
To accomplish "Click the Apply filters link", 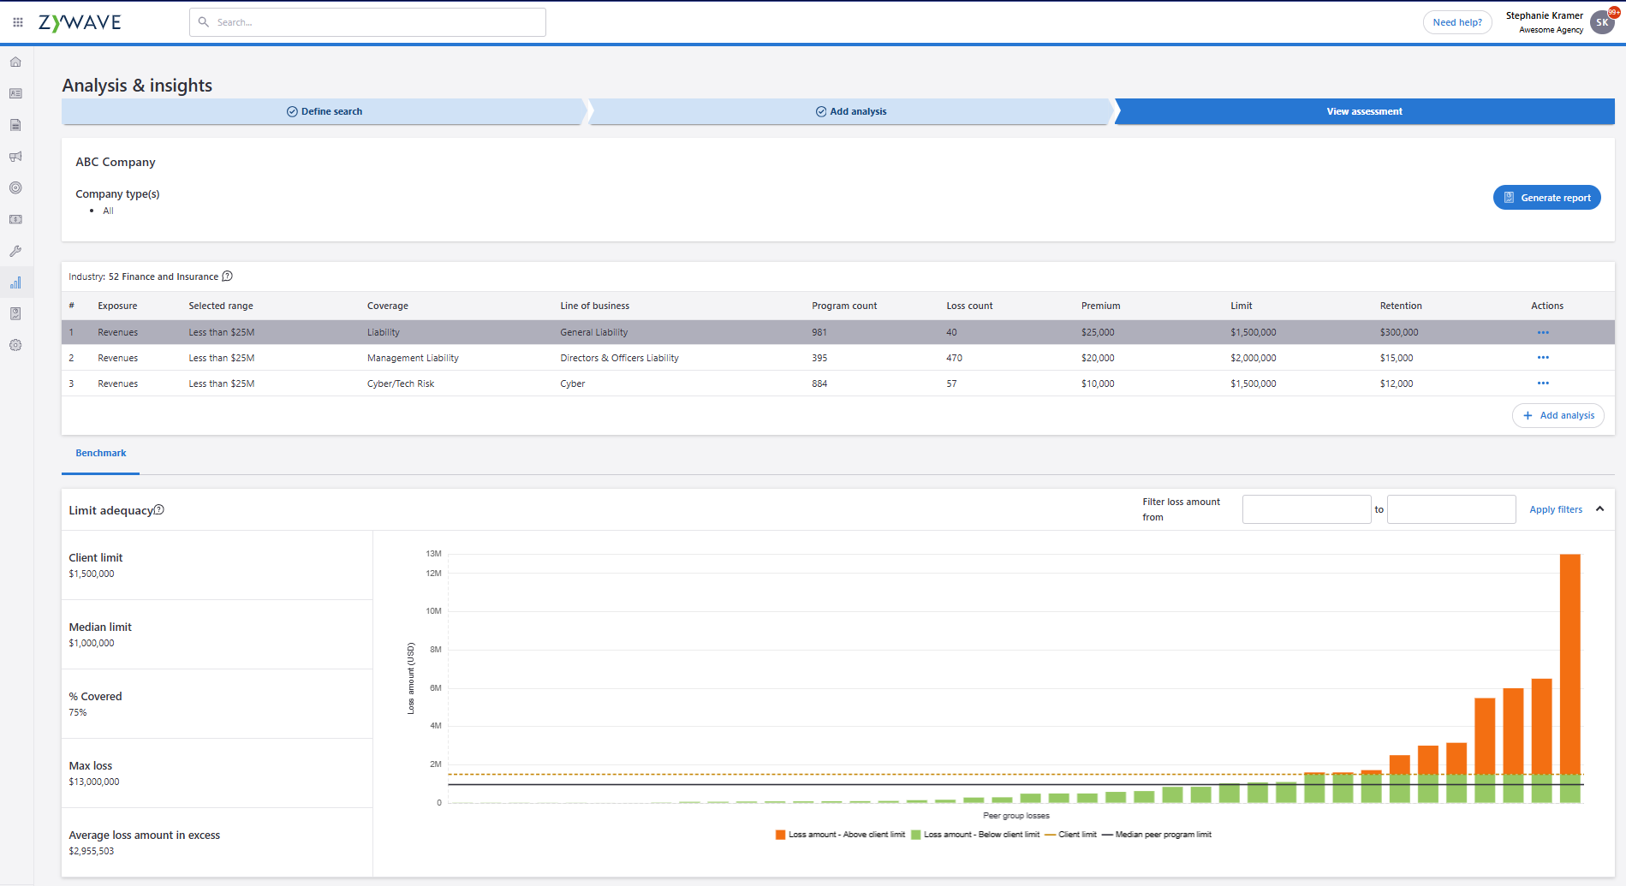I will (1555, 509).
